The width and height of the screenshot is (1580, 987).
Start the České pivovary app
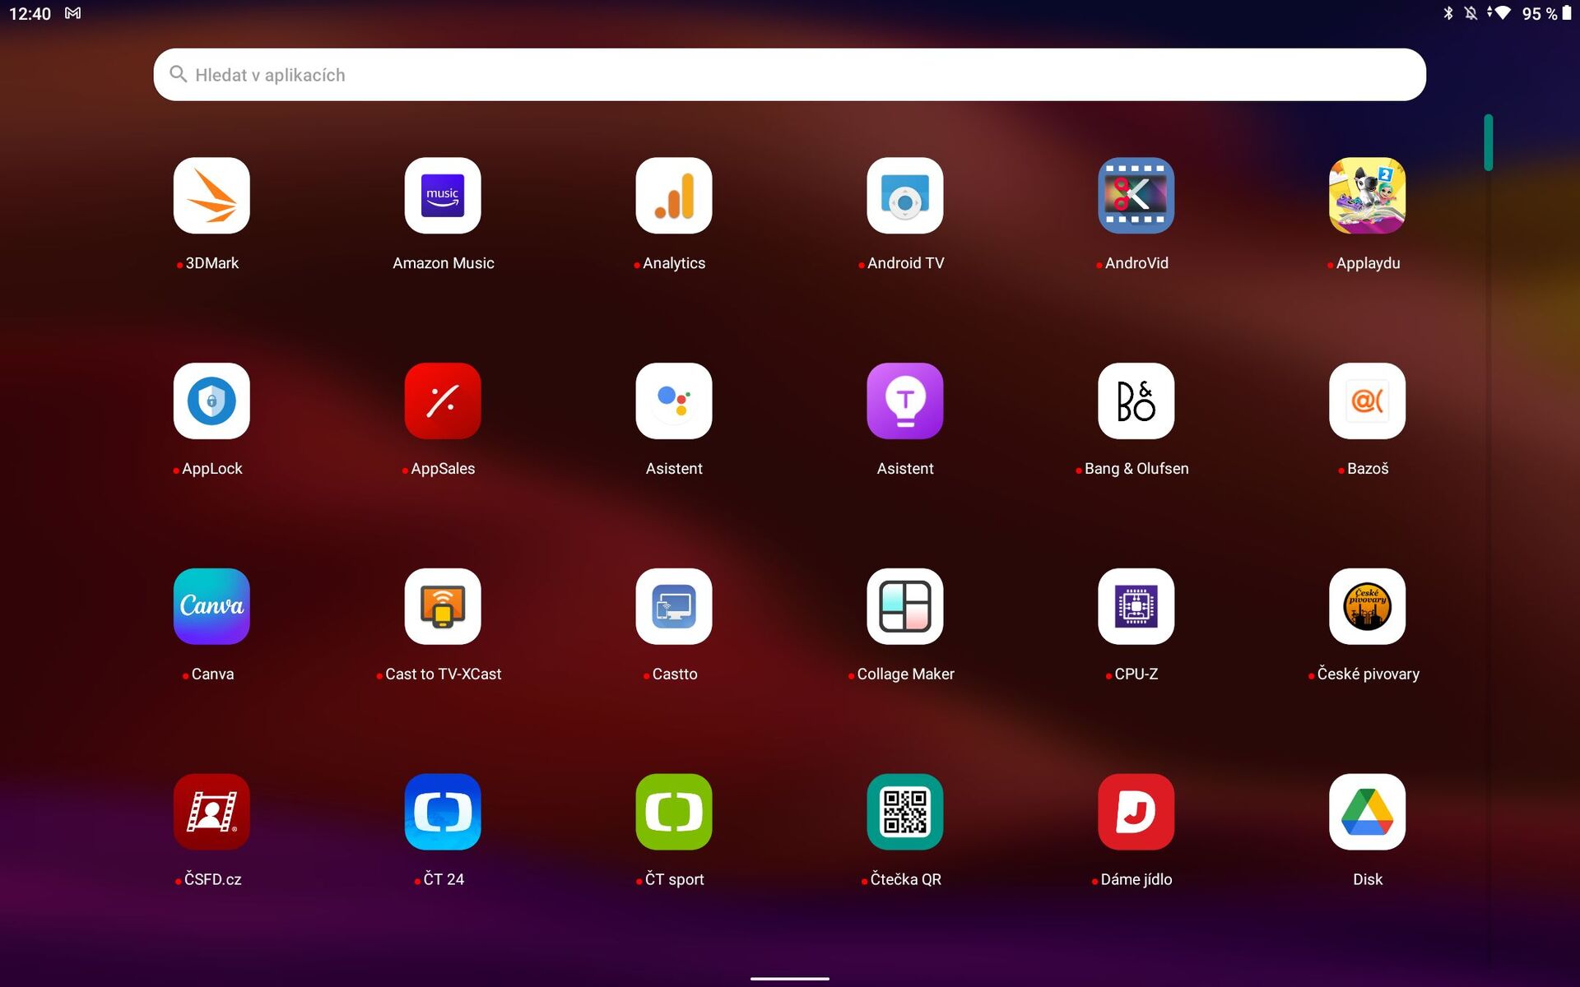[1366, 606]
